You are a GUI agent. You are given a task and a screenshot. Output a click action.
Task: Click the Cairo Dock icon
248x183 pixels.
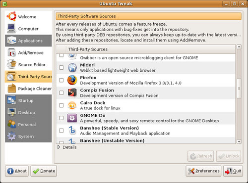72,105
